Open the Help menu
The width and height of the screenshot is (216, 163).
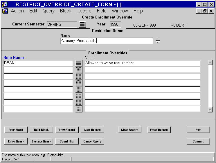(x=138, y=11)
